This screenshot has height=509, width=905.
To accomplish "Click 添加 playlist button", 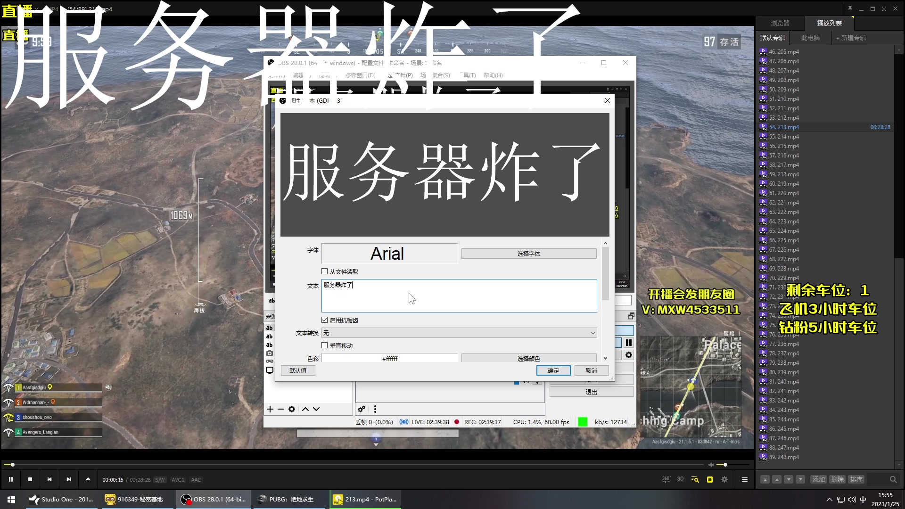I will [819, 479].
